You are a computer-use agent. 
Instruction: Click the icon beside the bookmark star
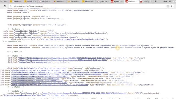(168, 6)
